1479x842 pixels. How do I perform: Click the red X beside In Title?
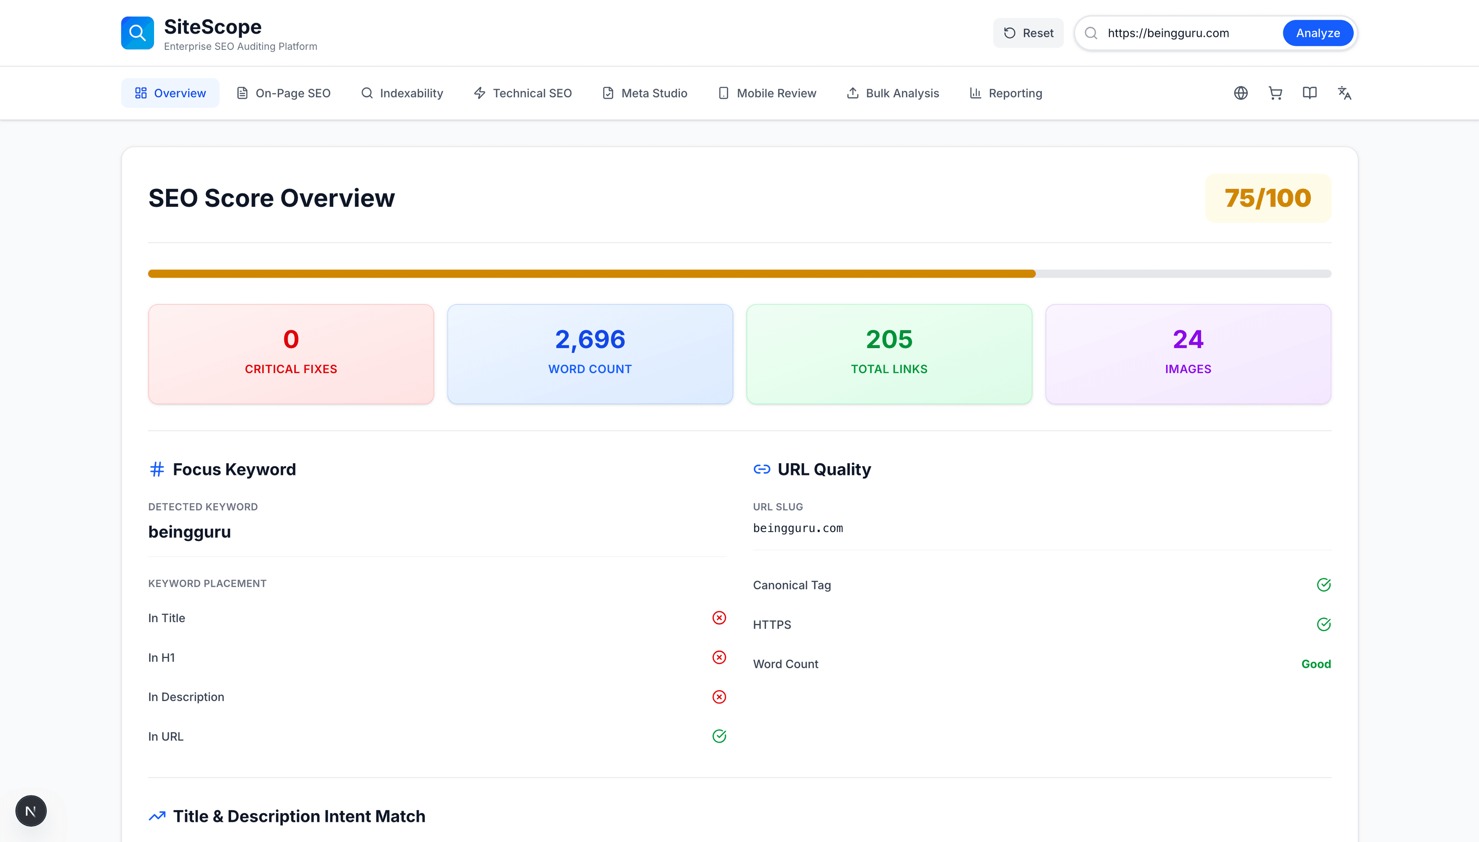(x=719, y=618)
